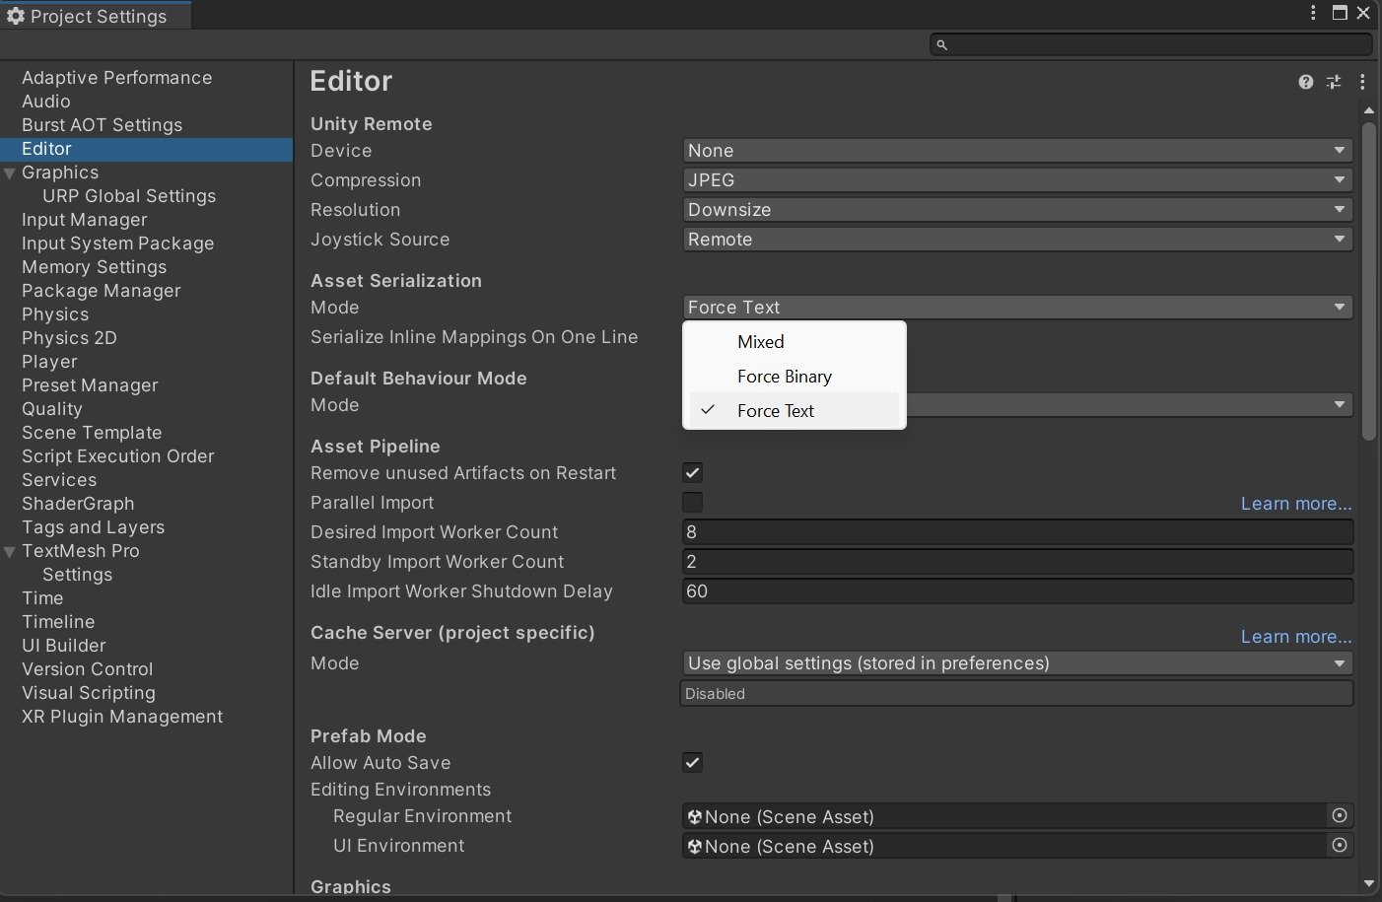Open Adaptive Performance settings category
This screenshot has width=1382, height=902.
tap(116, 78)
